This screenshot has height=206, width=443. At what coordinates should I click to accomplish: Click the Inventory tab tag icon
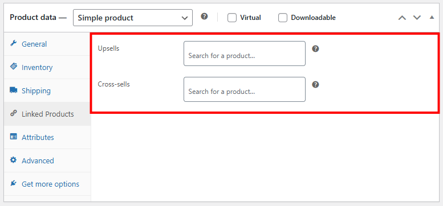click(13, 67)
